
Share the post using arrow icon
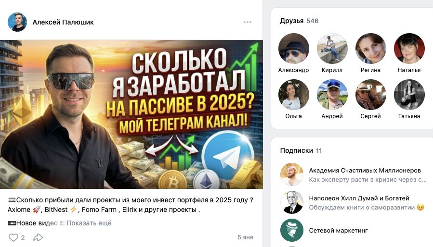[x=38, y=237]
